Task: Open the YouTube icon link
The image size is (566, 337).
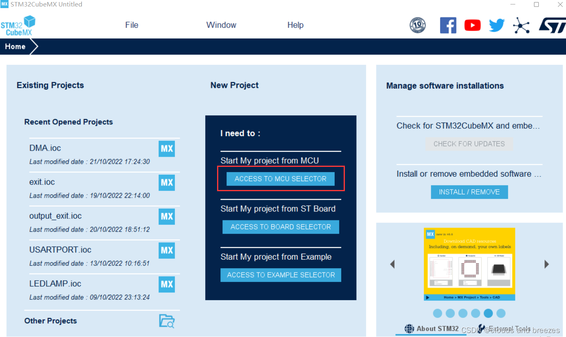Action: (472, 26)
